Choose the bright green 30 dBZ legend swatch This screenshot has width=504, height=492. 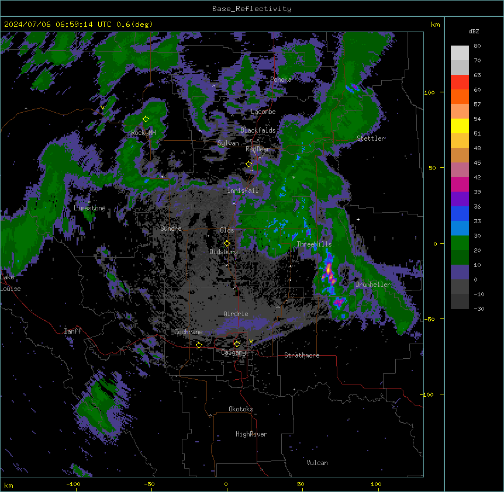point(460,243)
